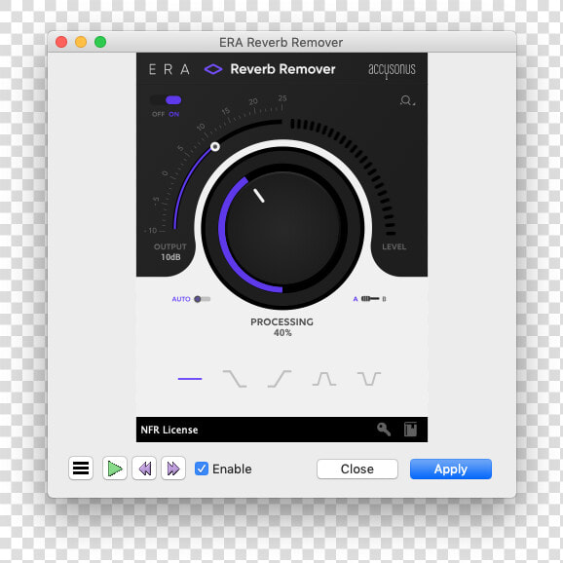The width and height of the screenshot is (563, 563).
Task: Click the skip forward button
Action: [x=173, y=469]
